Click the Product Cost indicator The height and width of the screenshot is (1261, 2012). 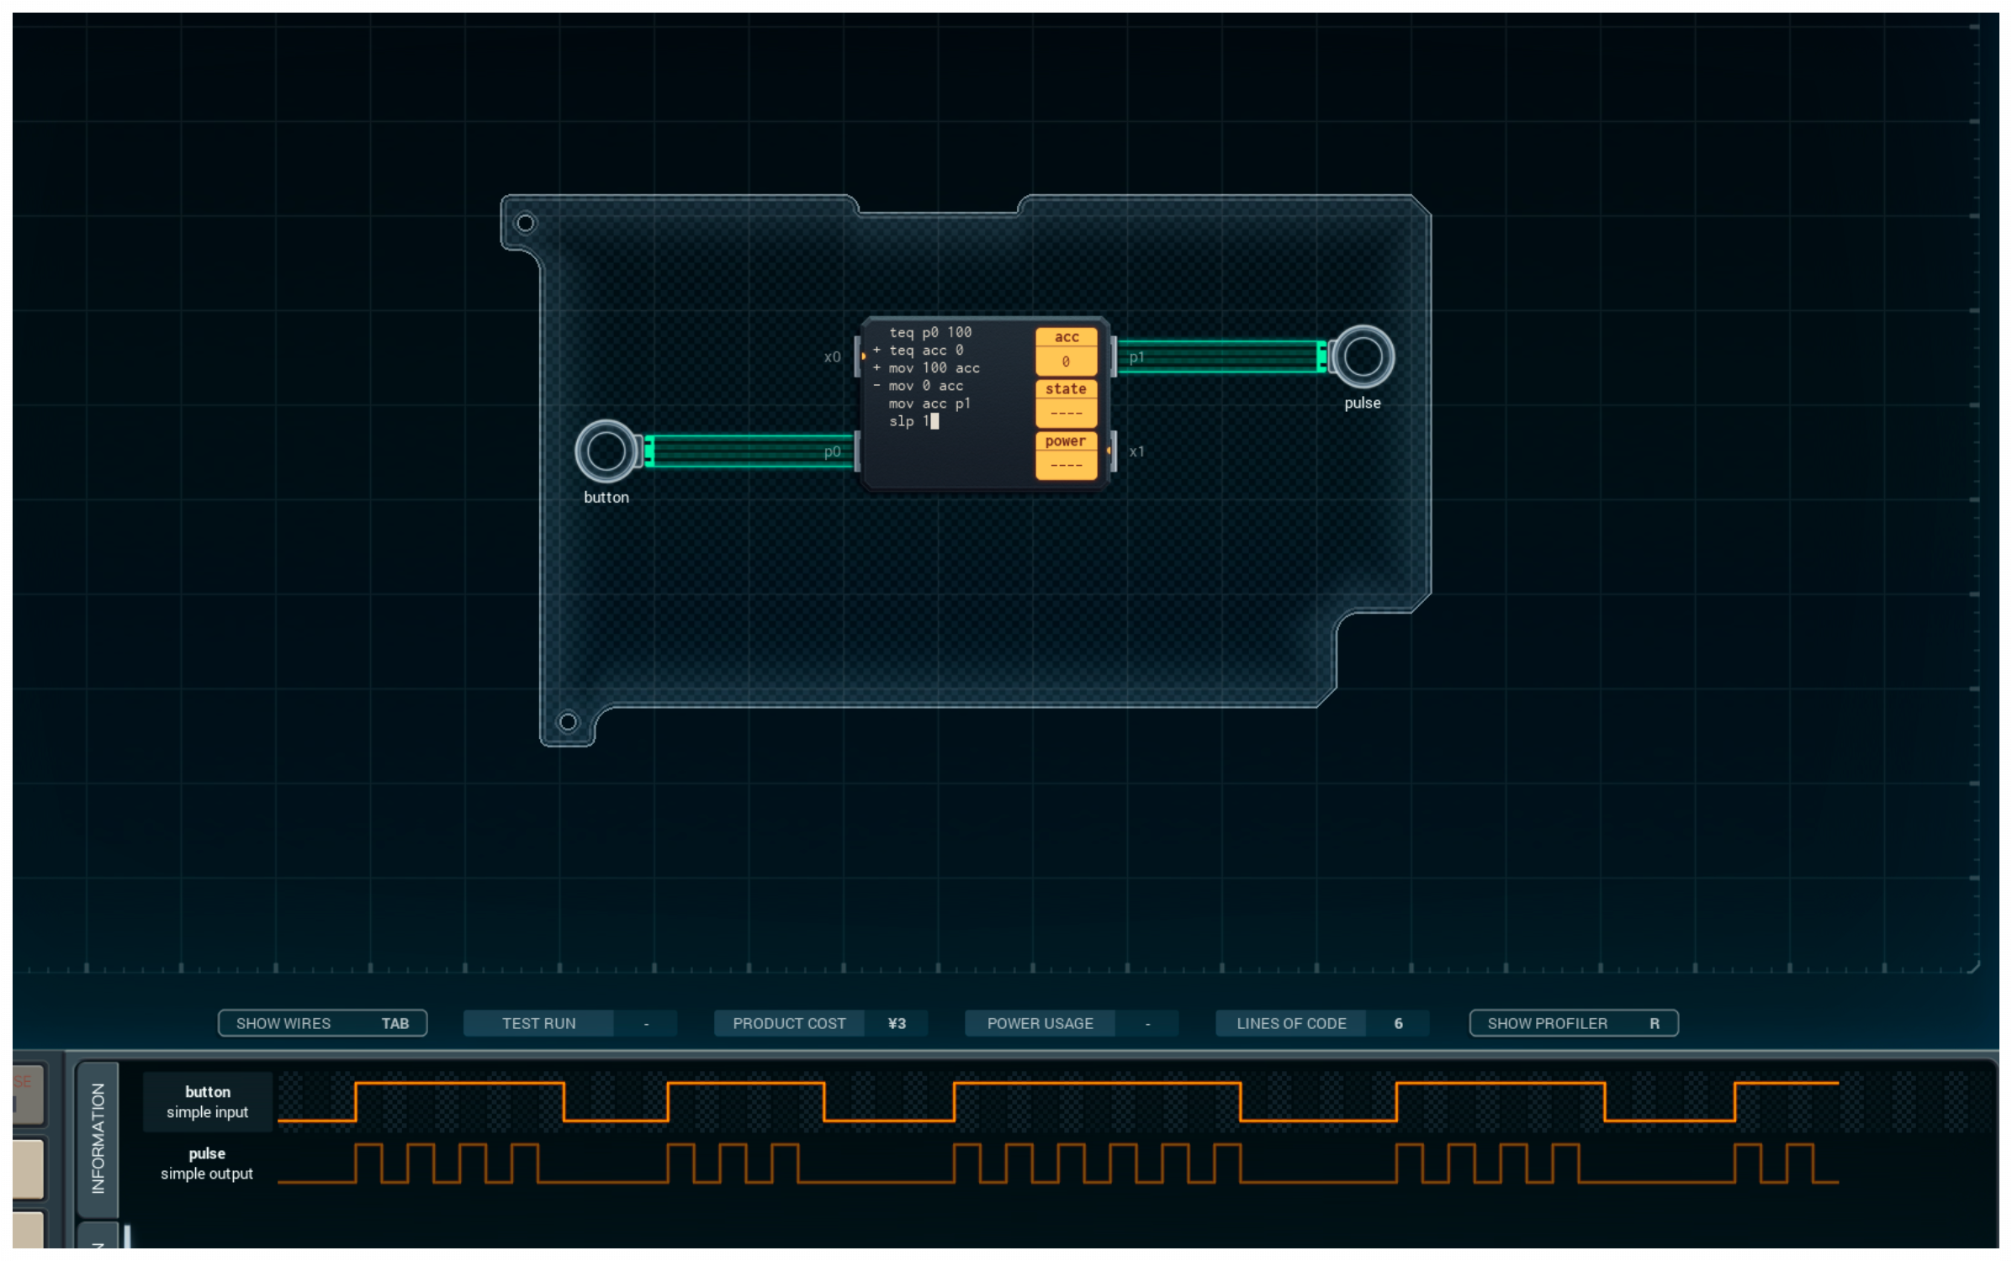818,1023
